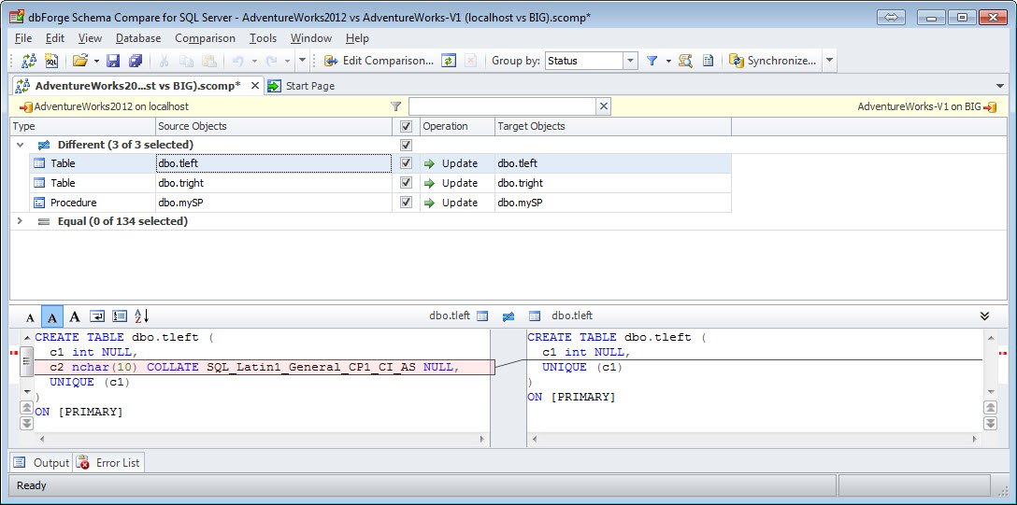This screenshot has height=505, width=1017.
Task: Open the toolbar options overflow arrow
Action: (302, 61)
